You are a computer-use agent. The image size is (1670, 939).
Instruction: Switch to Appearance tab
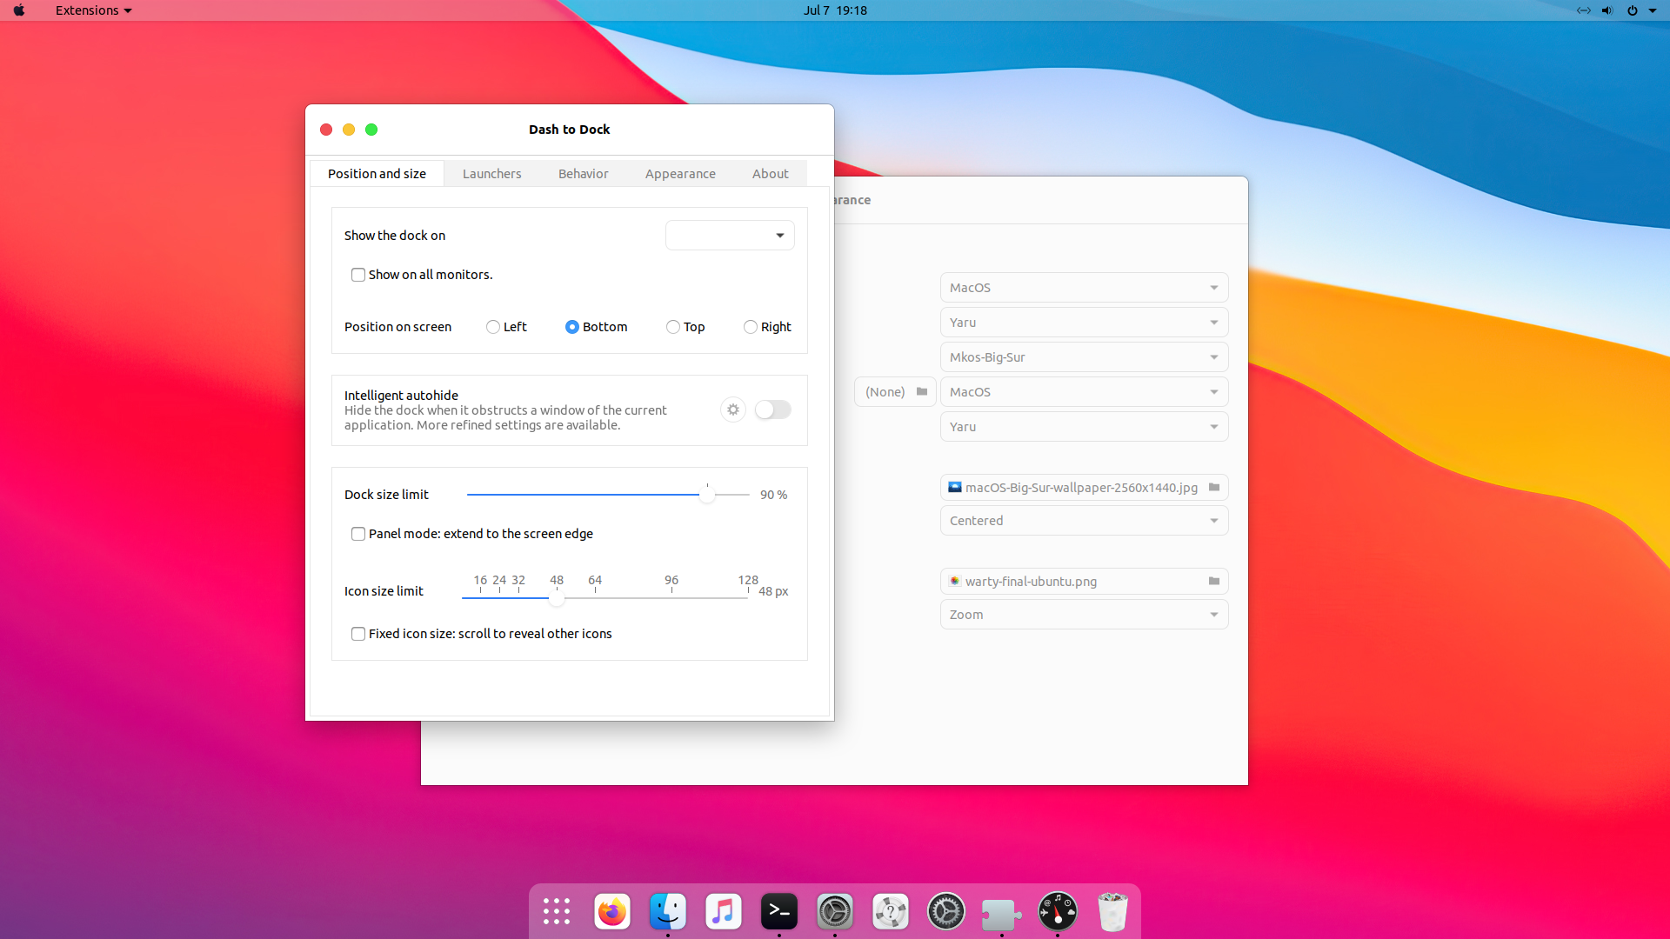680,174
